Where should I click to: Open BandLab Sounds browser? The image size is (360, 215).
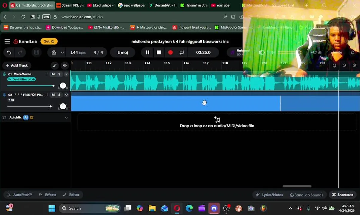[306, 195]
